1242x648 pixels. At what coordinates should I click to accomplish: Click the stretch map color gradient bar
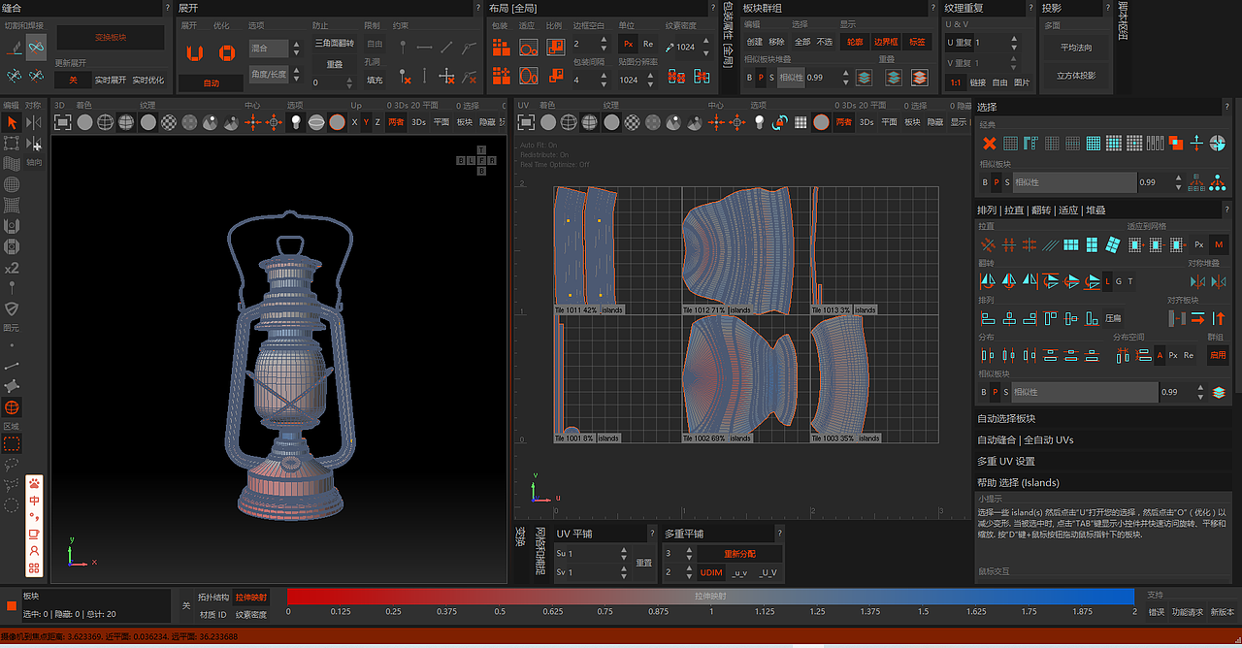(710, 597)
